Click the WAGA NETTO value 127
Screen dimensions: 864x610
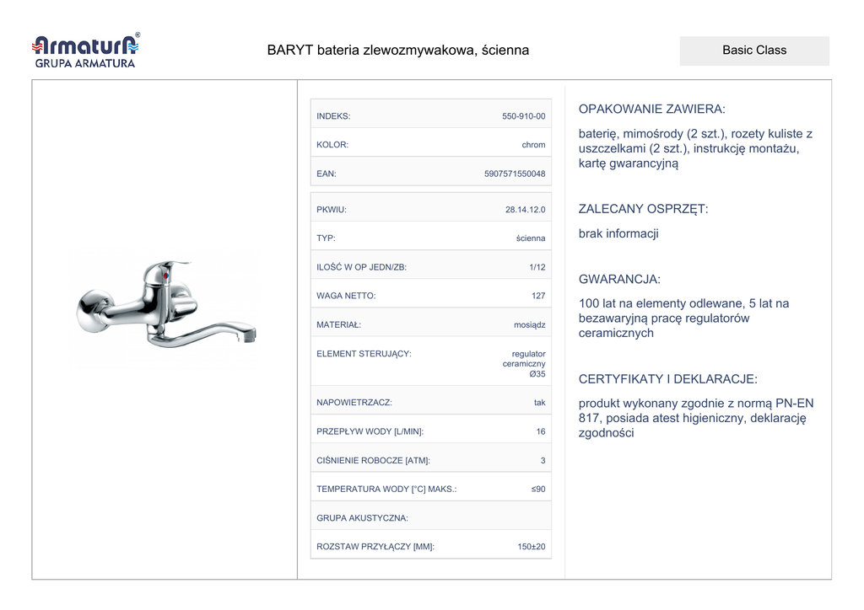538,296
